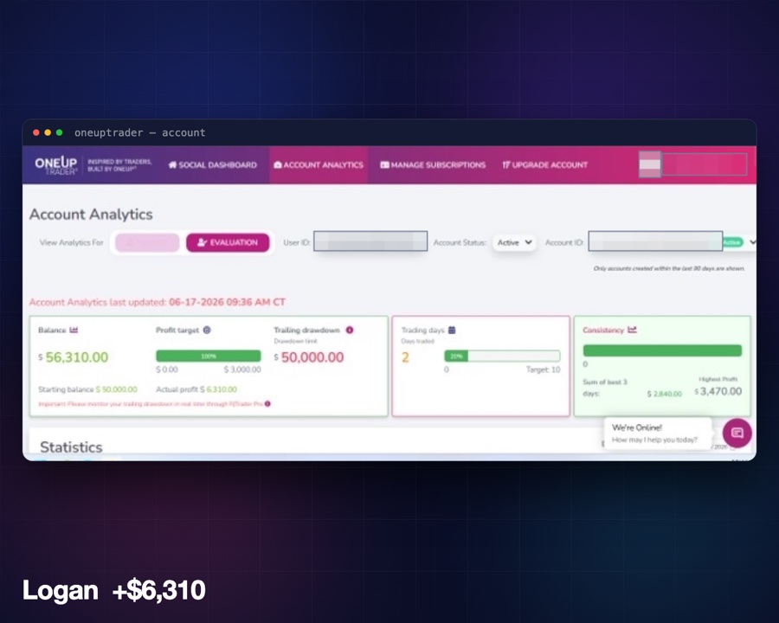Click the Trading days calendar icon
The height and width of the screenshot is (623, 779).
(452, 330)
